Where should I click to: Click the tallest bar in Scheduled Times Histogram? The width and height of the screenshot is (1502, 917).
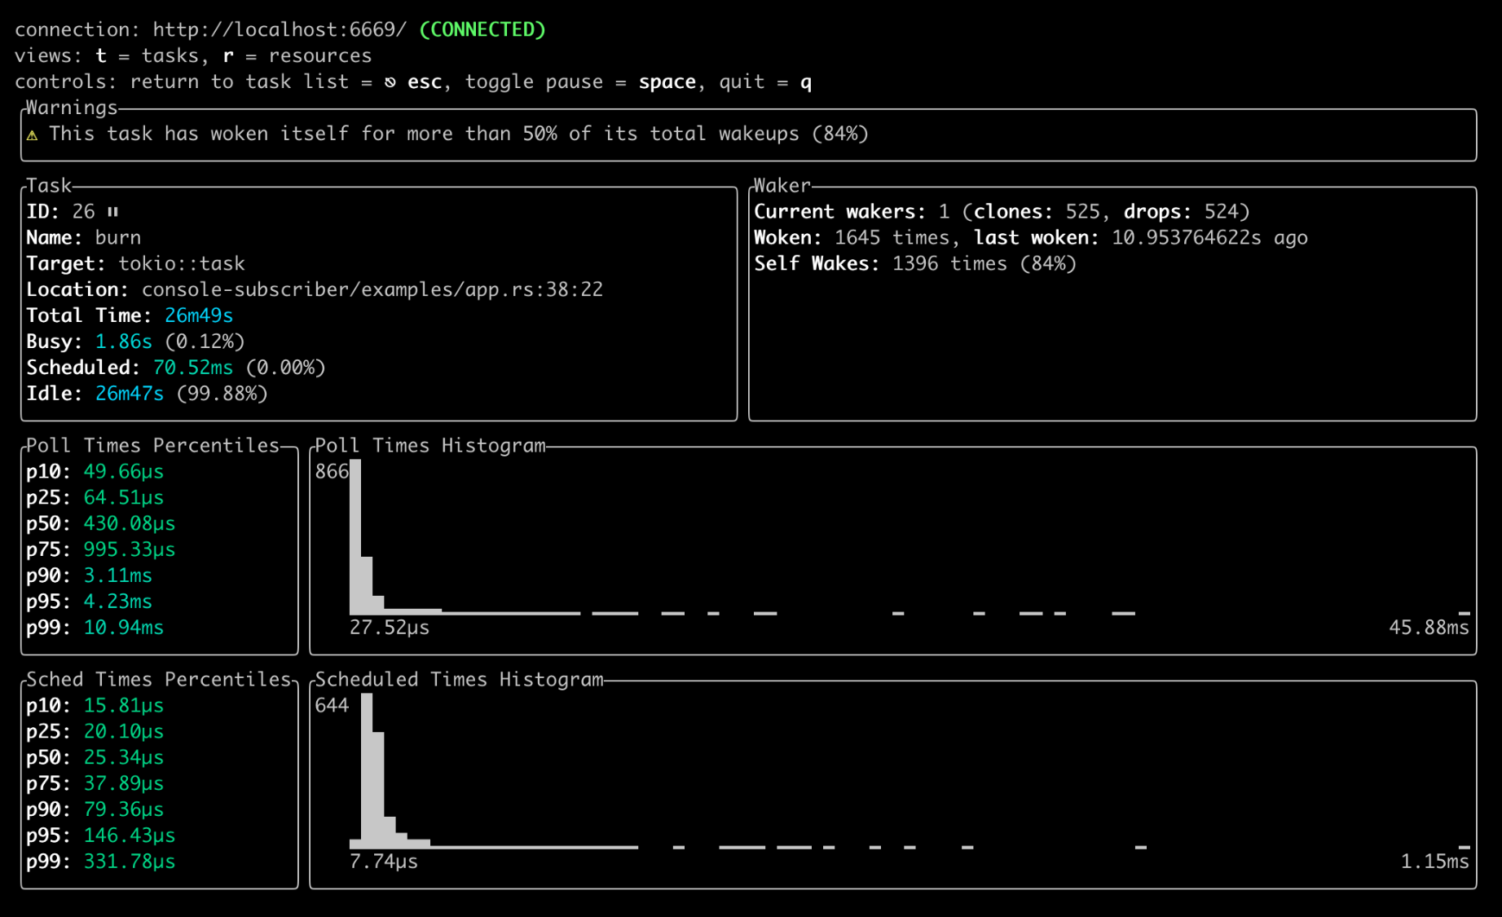point(367,770)
